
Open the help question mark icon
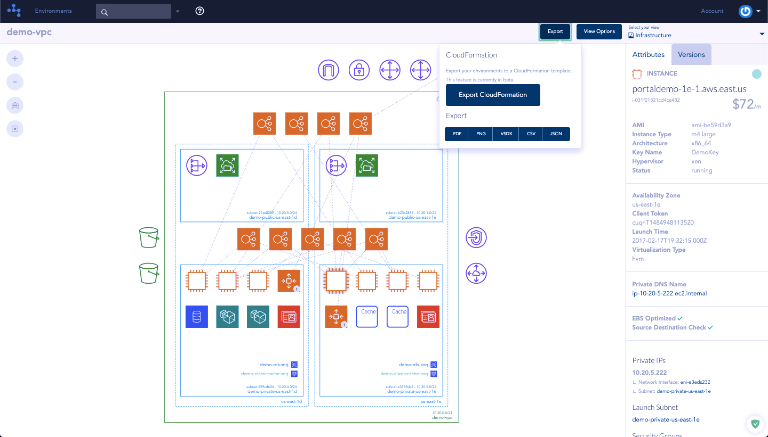200,11
